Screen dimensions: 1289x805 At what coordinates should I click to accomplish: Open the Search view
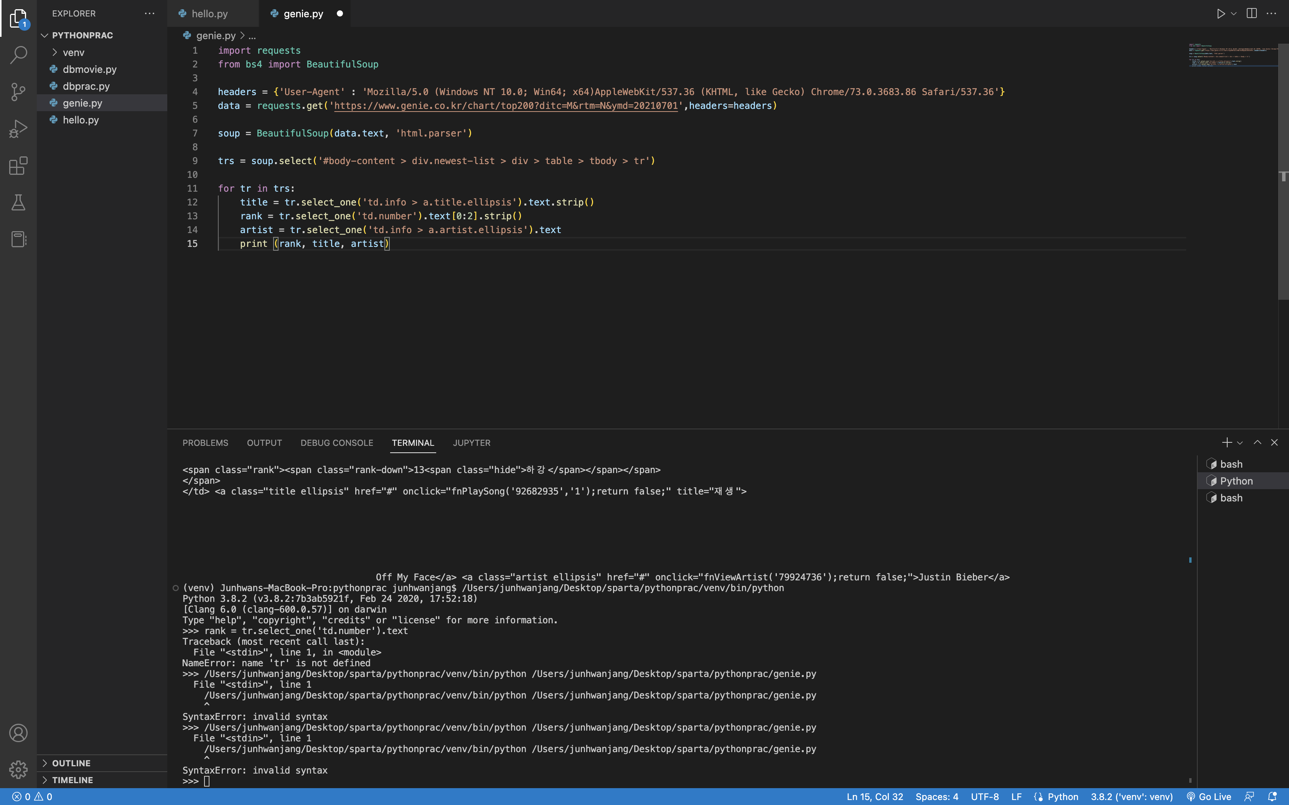[x=18, y=54]
